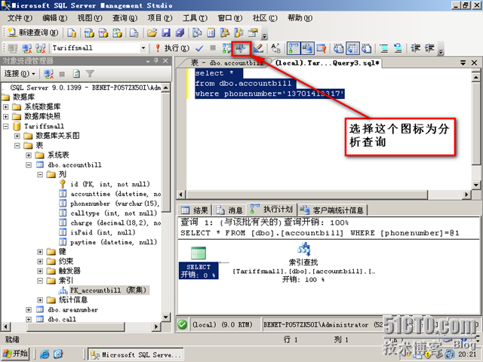Open the 视图(V) menu

(x=90, y=18)
